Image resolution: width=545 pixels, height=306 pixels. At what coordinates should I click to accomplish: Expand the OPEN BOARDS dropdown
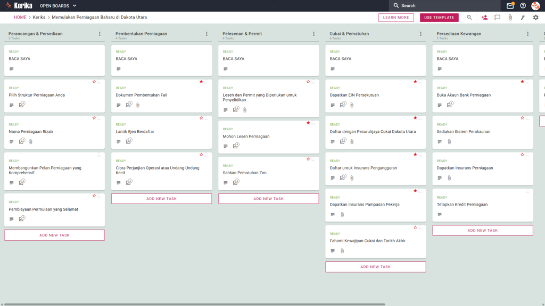click(58, 6)
